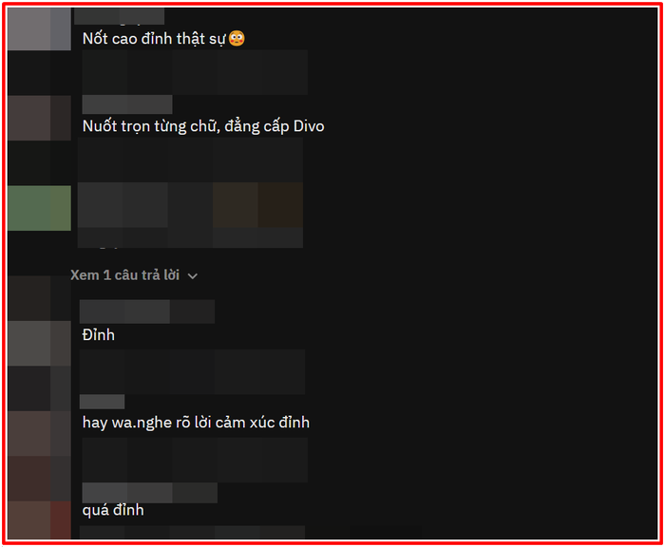Open the gray avatar beside 'Nốt cao đỉnh thật sự'

(x=39, y=28)
